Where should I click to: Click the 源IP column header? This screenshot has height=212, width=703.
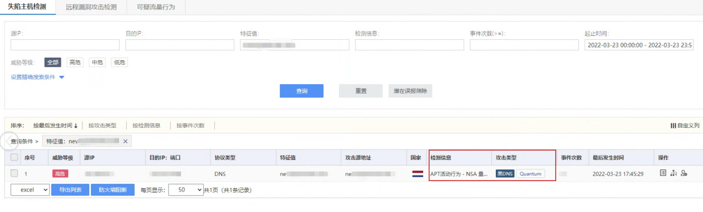[89, 158]
